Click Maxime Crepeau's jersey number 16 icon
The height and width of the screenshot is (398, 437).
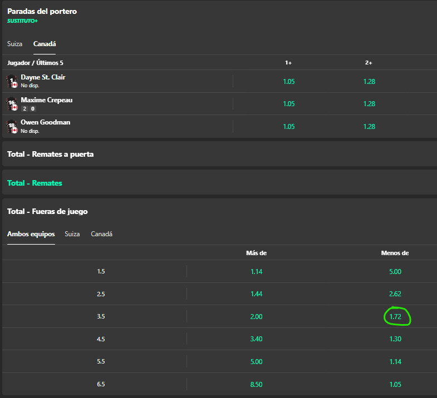tap(12, 104)
